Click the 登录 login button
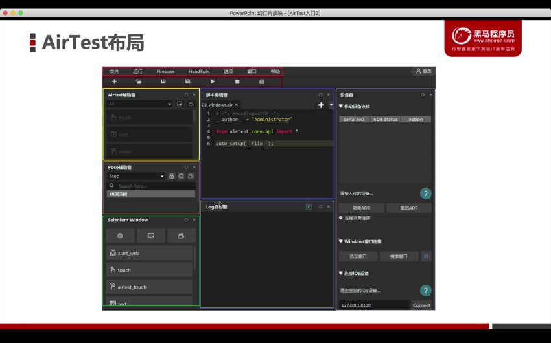The height and width of the screenshot is (343, 551). 423,71
